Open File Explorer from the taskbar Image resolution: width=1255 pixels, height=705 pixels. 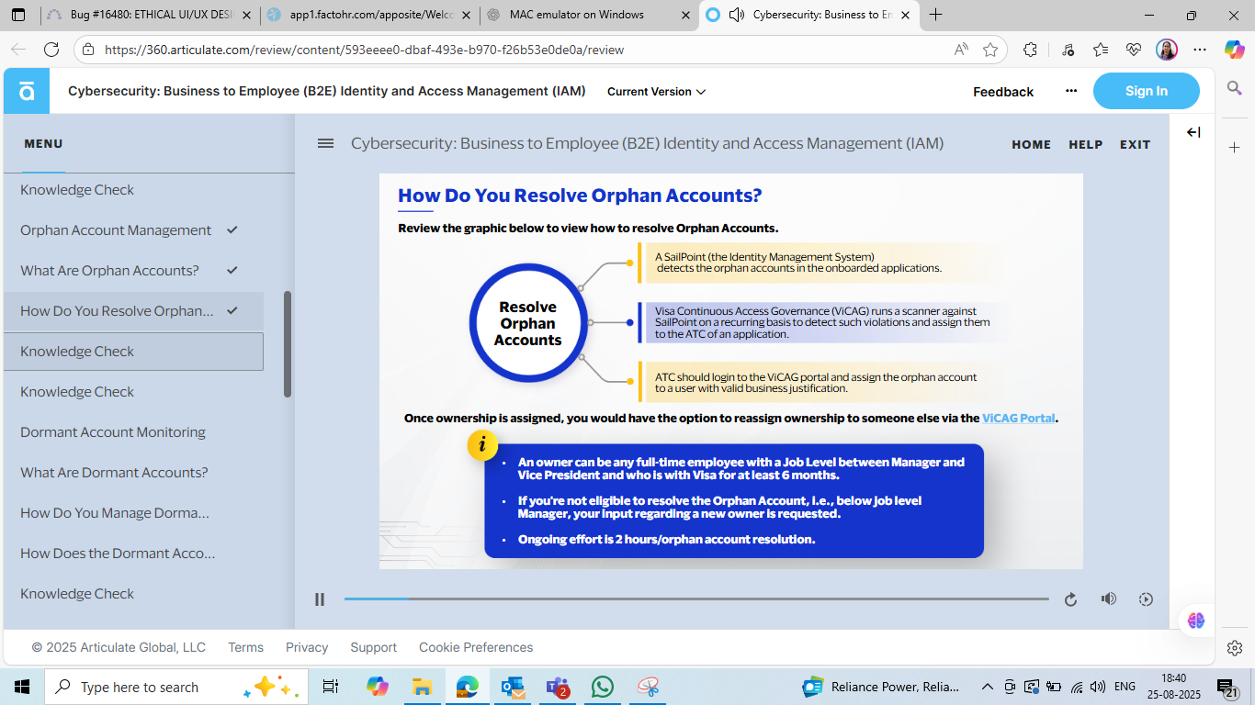[x=422, y=687]
